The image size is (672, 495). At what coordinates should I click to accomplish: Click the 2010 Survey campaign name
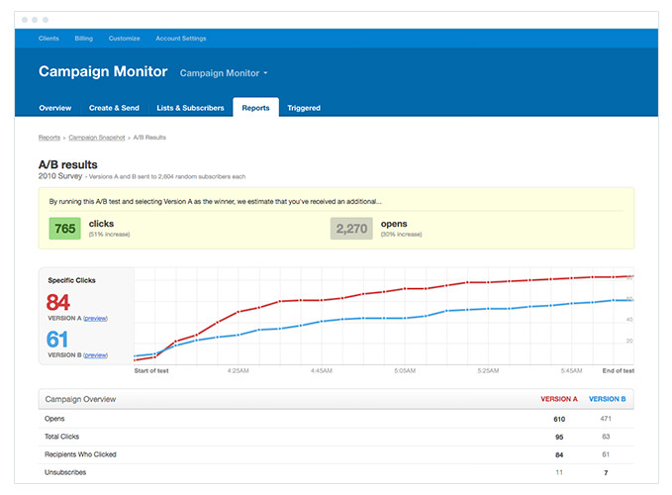(60, 176)
